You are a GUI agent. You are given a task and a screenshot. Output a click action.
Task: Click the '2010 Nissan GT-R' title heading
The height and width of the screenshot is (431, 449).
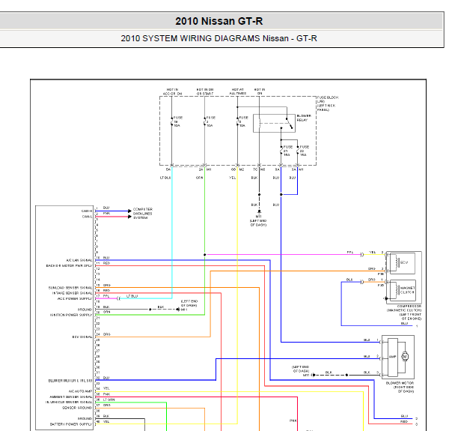219,21
